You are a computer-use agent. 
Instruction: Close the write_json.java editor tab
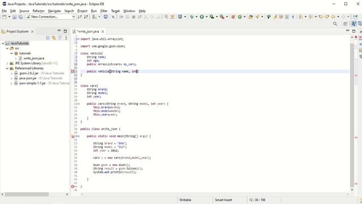[103, 32]
